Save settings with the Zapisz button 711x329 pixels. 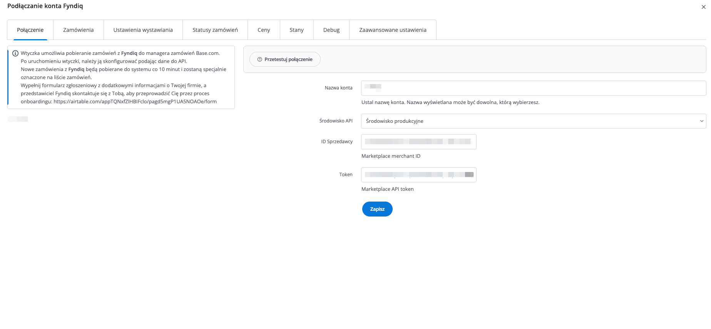click(377, 209)
